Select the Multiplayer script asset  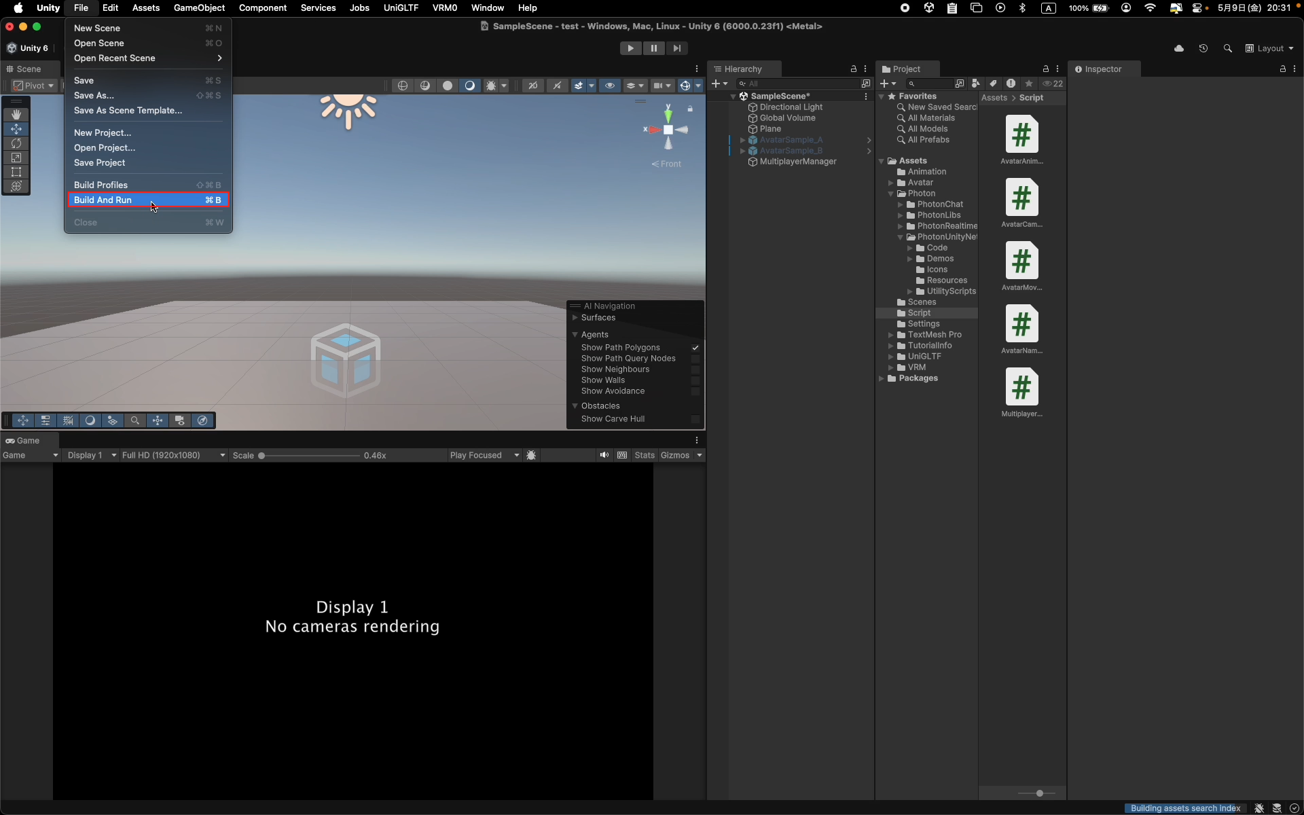click(1022, 393)
